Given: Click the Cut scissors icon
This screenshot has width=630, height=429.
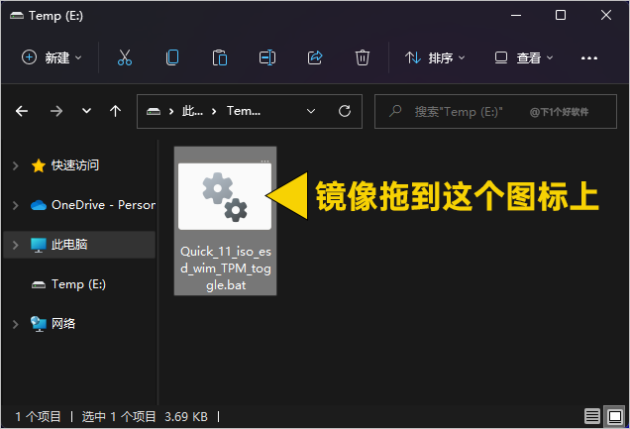Looking at the screenshot, I should tap(125, 57).
